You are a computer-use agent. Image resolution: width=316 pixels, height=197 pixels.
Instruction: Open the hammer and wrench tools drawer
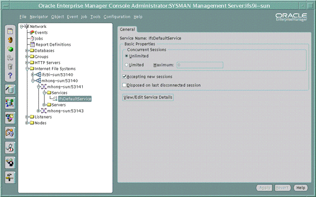tap(10, 178)
